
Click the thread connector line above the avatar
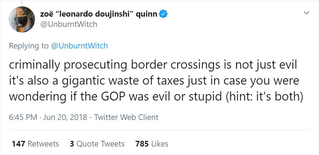point(22,2)
